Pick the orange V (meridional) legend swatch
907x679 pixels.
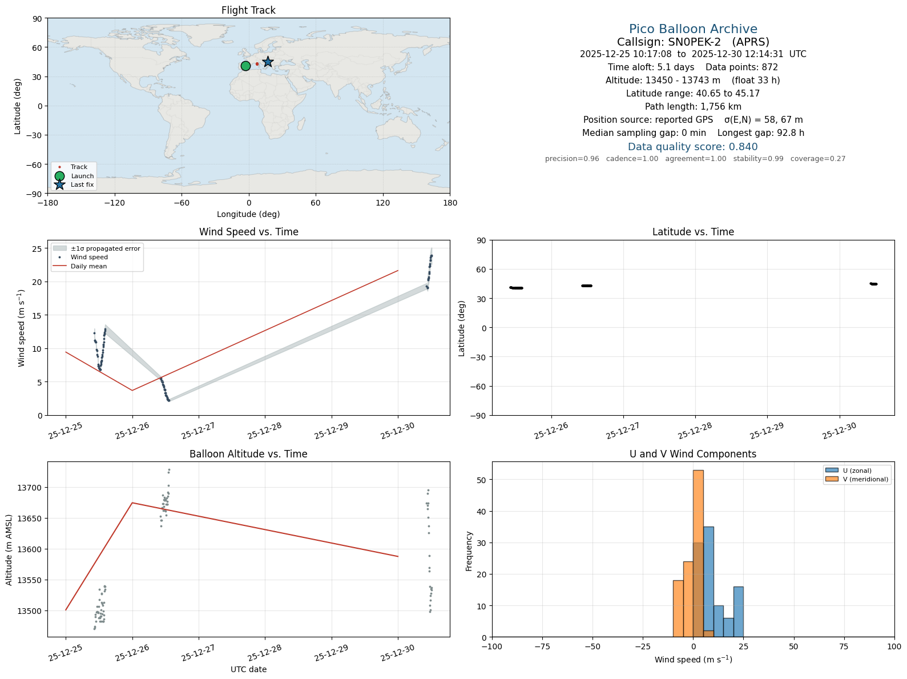[x=831, y=479]
